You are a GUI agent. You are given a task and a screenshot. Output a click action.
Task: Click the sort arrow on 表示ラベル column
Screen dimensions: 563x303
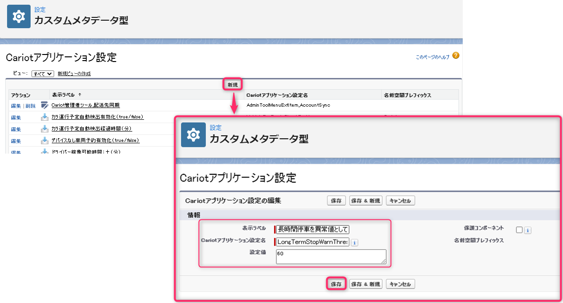click(80, 94)
